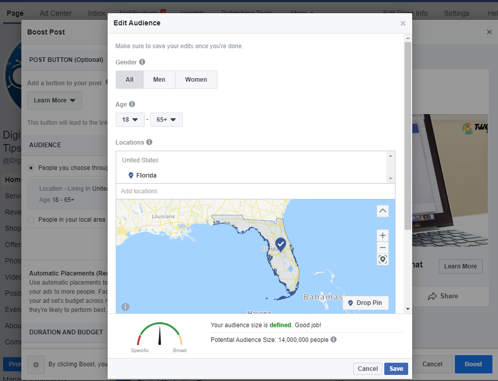The width and height of the screenshot is (498, 381).
Task: Click the Specific-to-Broad audience gauge
Action: pos(160,336)
